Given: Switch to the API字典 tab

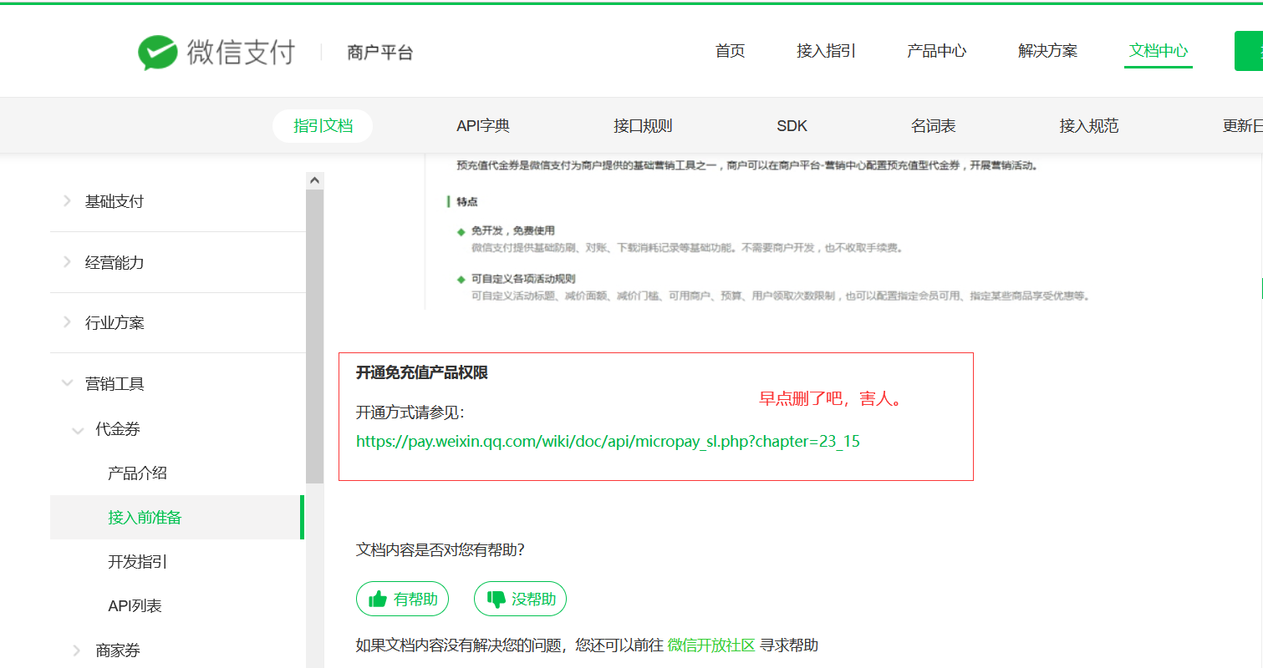Looking at the screenshot, I should (483, 126).
